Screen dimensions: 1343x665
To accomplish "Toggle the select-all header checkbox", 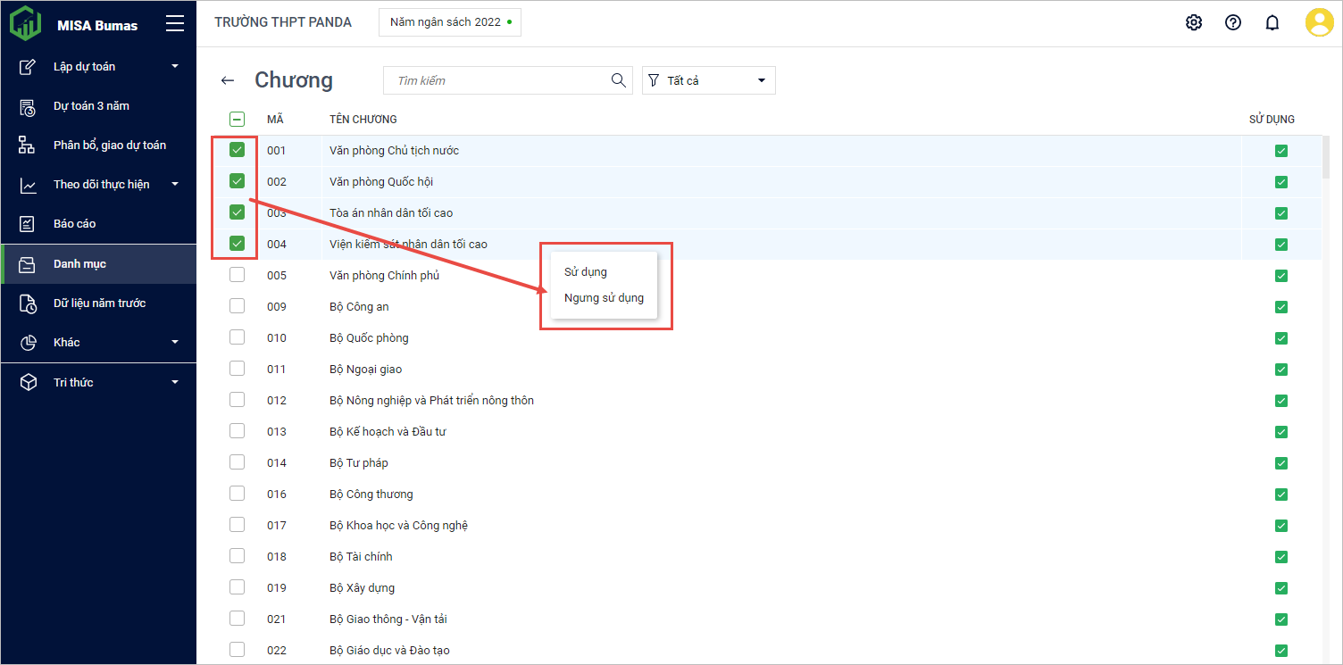I will coord(237,119).
